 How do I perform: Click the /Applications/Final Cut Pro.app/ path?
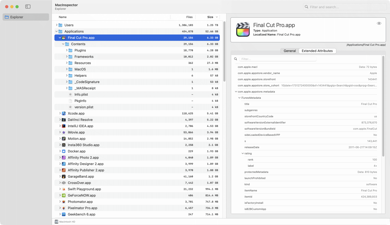(x=366, y=45)
